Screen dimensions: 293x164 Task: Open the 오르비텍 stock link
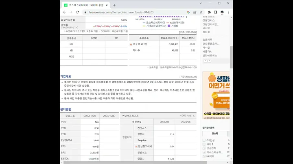click(x=207, y=39)
